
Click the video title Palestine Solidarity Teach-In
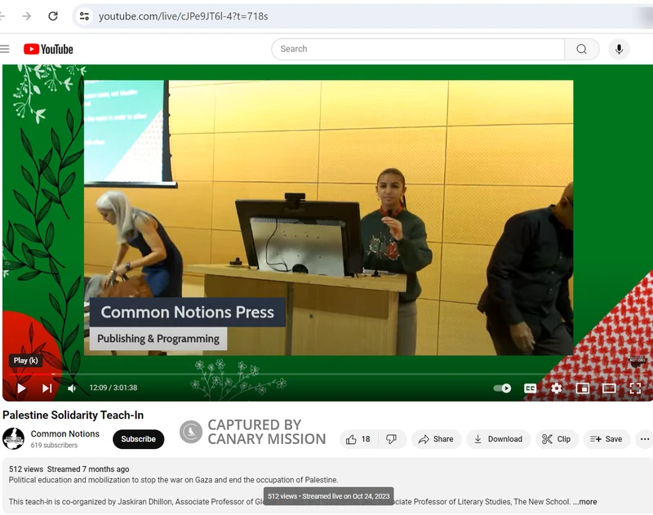(x=73, y=415)
